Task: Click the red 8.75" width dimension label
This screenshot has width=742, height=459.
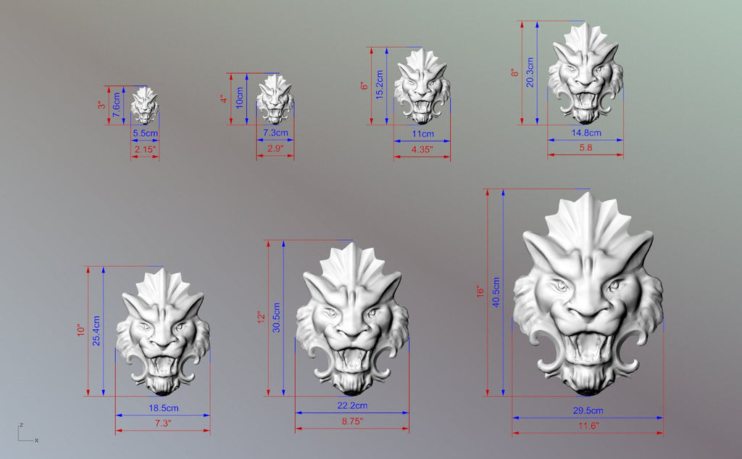Action: pyautogui.click(x=353, y=421)
